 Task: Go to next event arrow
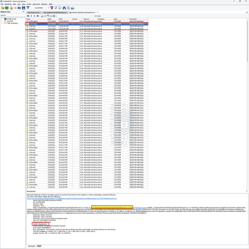coord(34,16)
